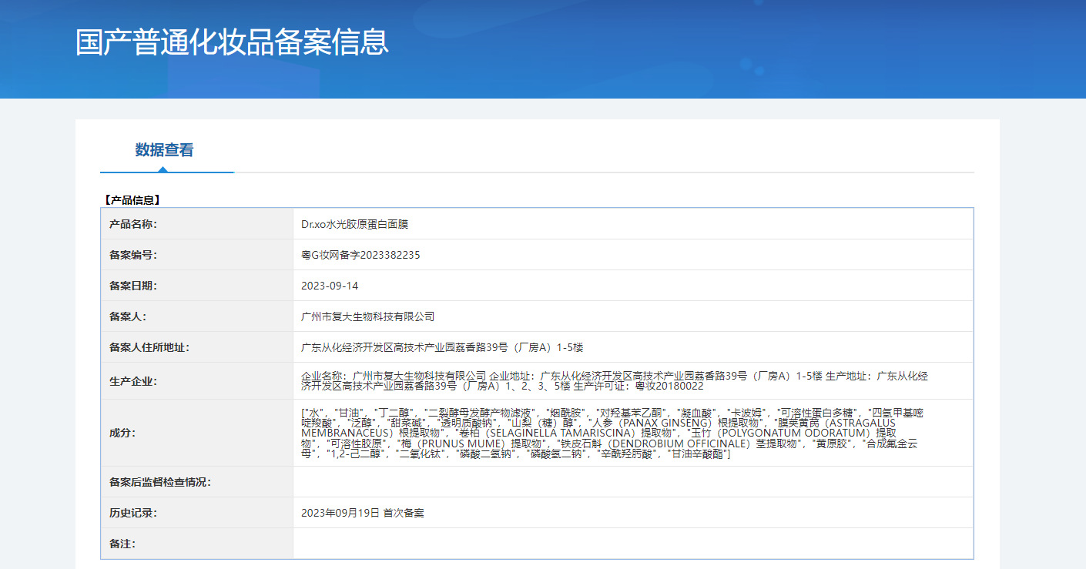Click the 备案编号 row label
The width and height of the screenshot is (1086, 569).
click(x=133, y=255)
